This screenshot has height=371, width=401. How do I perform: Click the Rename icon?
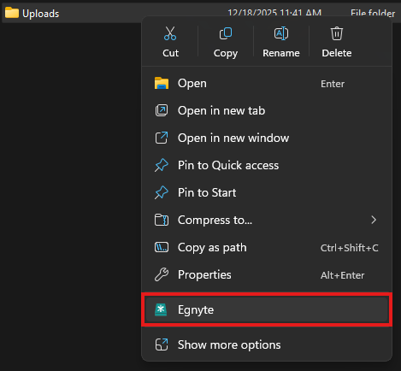(281, 33)
